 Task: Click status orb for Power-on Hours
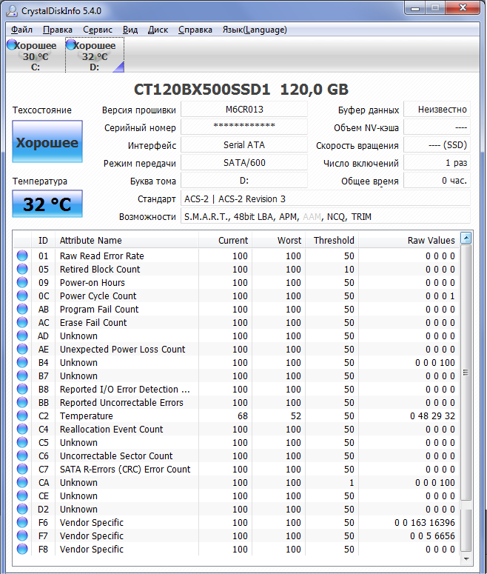(x=22, y=282)
